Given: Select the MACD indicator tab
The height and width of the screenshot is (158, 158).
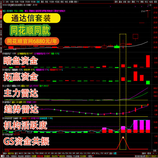Looking at the screenshot, I should coord(21,153).
